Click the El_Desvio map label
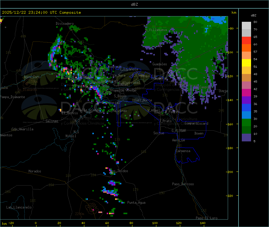 pyautogui.click(x=70, y=113)
